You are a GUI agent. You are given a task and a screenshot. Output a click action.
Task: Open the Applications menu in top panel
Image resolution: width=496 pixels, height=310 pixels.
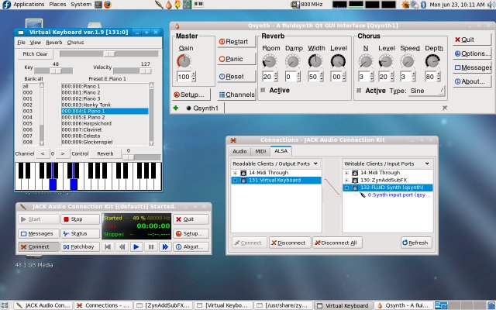(29, 5)
